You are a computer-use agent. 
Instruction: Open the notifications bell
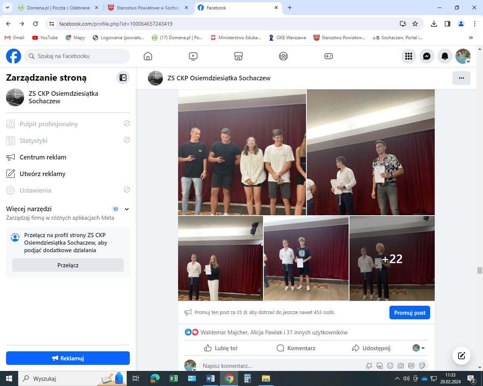(445, 56)
